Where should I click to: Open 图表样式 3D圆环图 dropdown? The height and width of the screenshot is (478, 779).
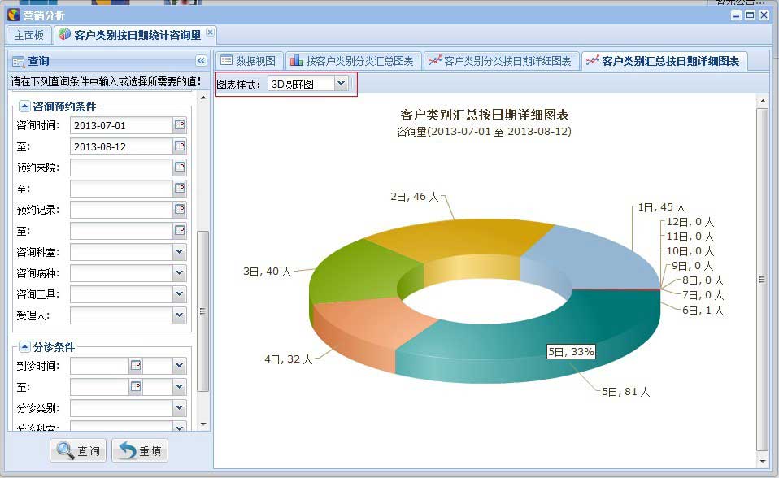[341, 84]
